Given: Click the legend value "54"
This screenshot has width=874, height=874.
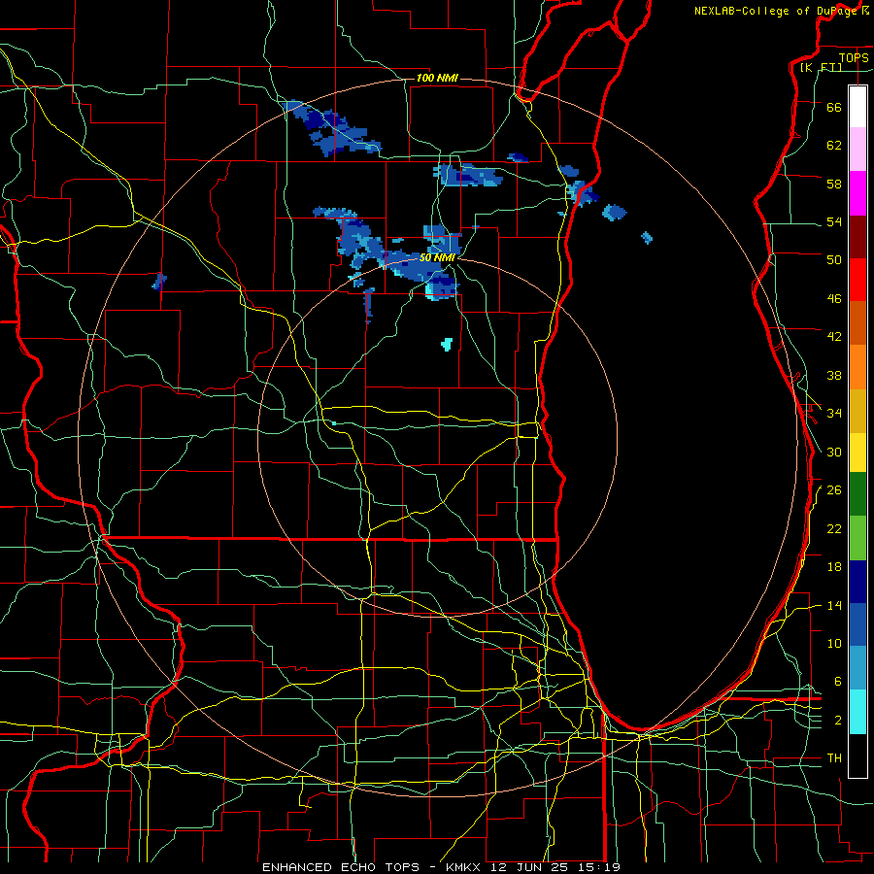Looking at the screenshot, I should (834, 221).
